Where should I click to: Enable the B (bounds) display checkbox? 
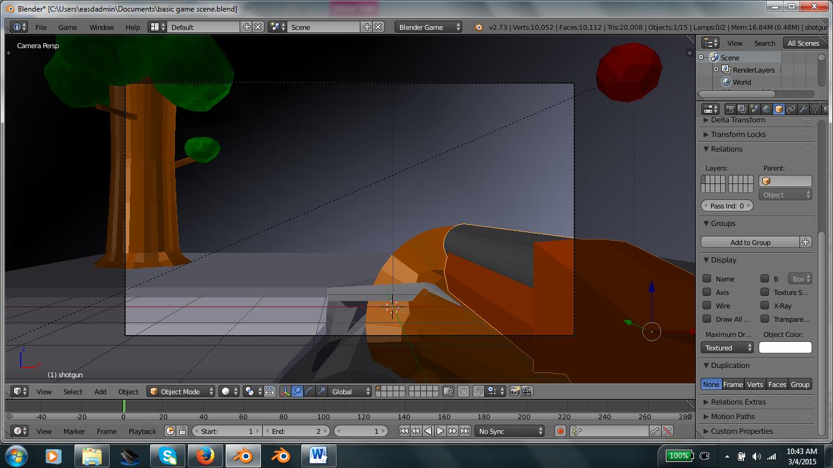[x=765, y=278]
